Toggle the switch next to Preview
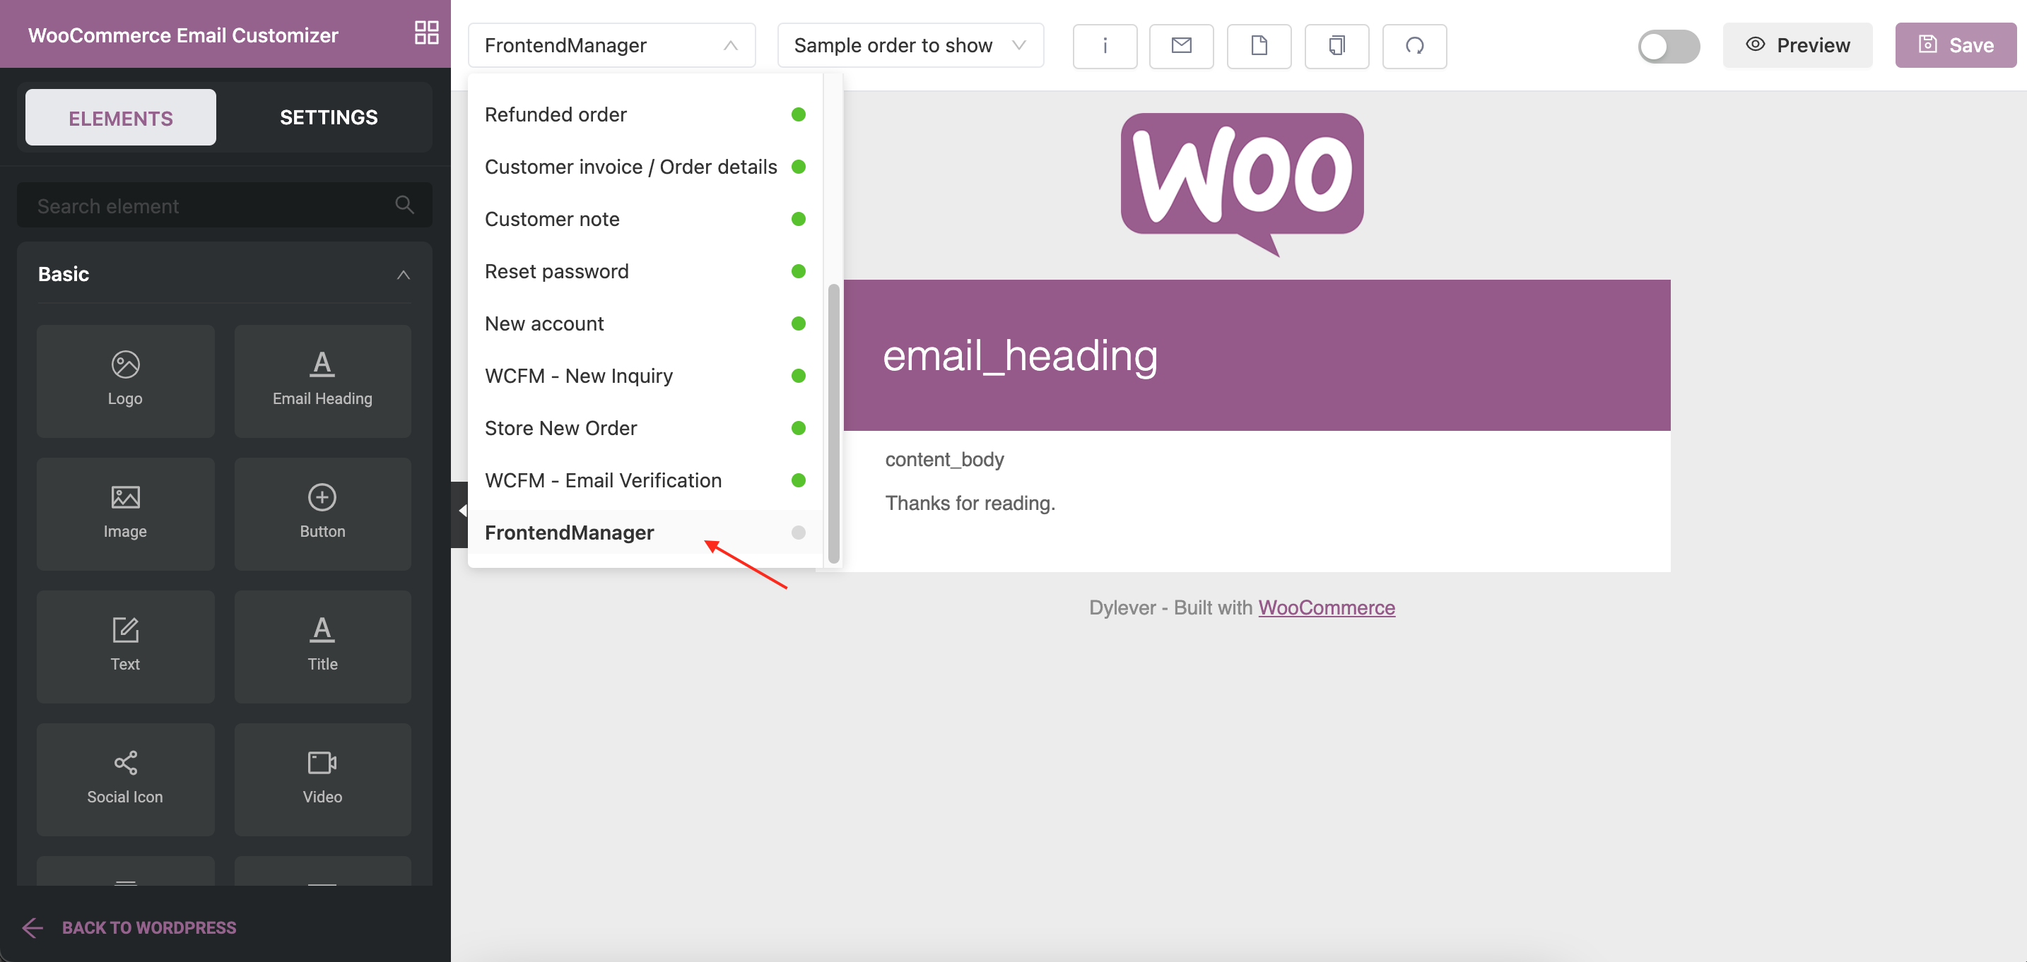This screenshot has height=962, width=2027. [x=1668, y=46]
